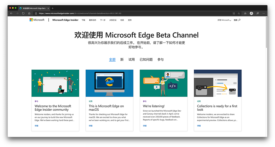Open the Edge settings and more menu
275x147 pixels.
coord(264,13)
